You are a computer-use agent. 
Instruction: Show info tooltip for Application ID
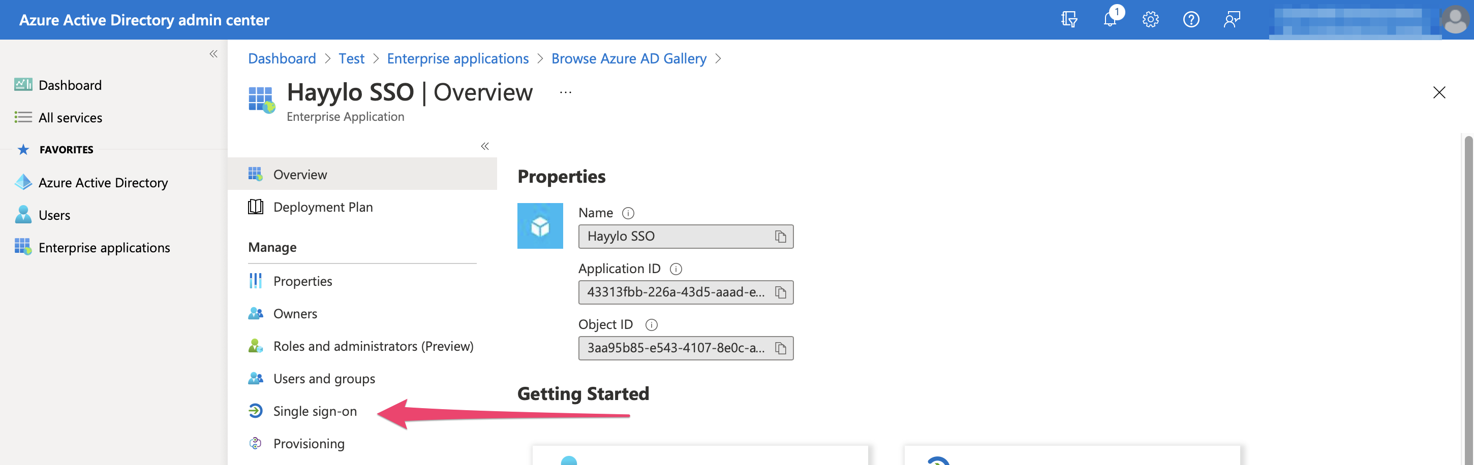tap(676, 269)
